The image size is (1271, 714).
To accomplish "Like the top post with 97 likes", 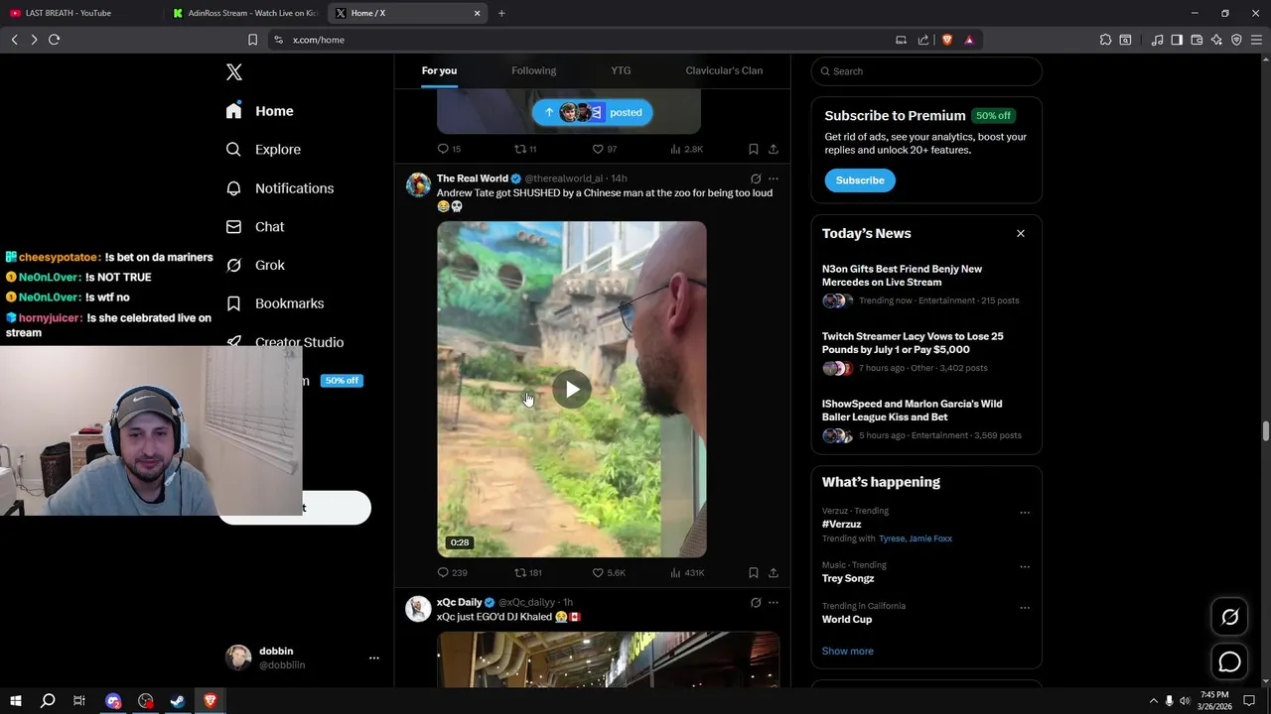I will click(604, 149).
